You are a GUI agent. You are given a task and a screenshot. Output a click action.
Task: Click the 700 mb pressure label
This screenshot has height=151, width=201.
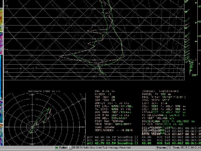(x=94, y=50)
